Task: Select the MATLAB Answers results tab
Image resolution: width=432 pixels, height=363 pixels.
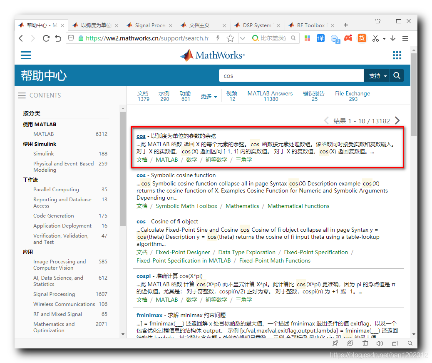Action: click(x=270, y=96)
